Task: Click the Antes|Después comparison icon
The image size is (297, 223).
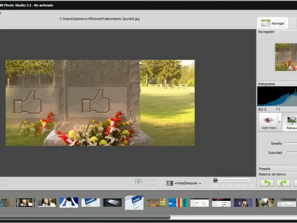Action: [x=170, y=183]
